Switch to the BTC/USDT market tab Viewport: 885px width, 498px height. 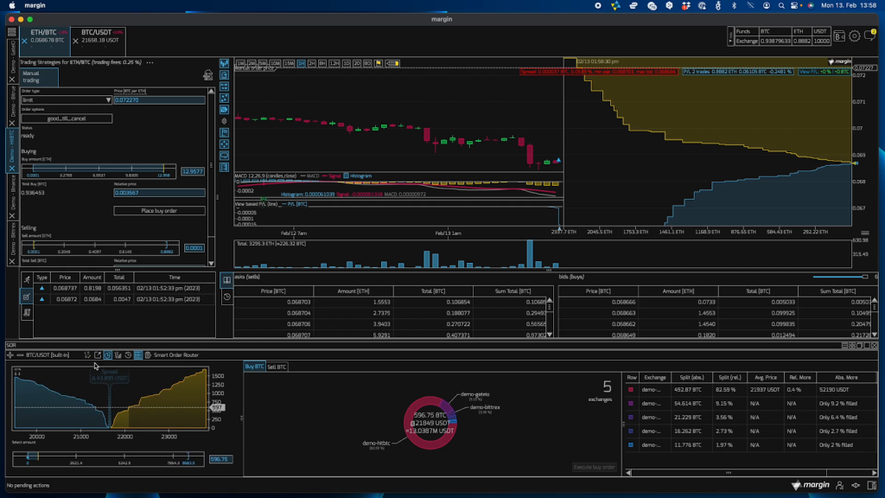[x=98, y=36]
